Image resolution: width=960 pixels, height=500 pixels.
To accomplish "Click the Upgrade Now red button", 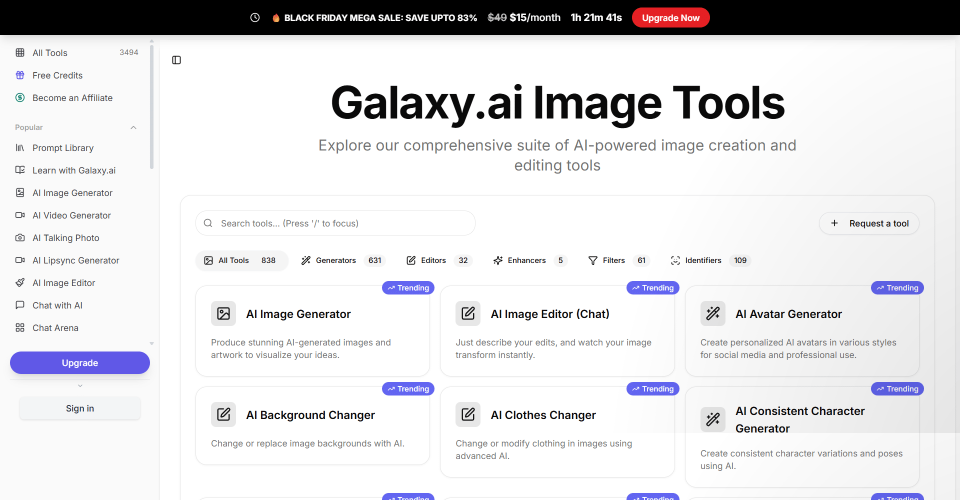I will 670,18.
